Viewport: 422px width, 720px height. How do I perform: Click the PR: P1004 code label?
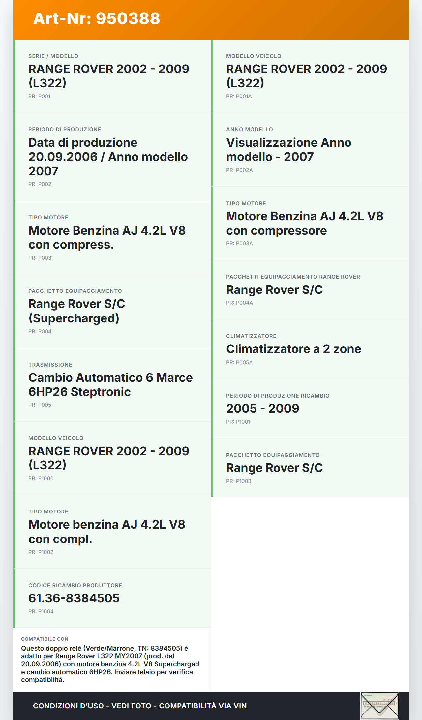41,611
